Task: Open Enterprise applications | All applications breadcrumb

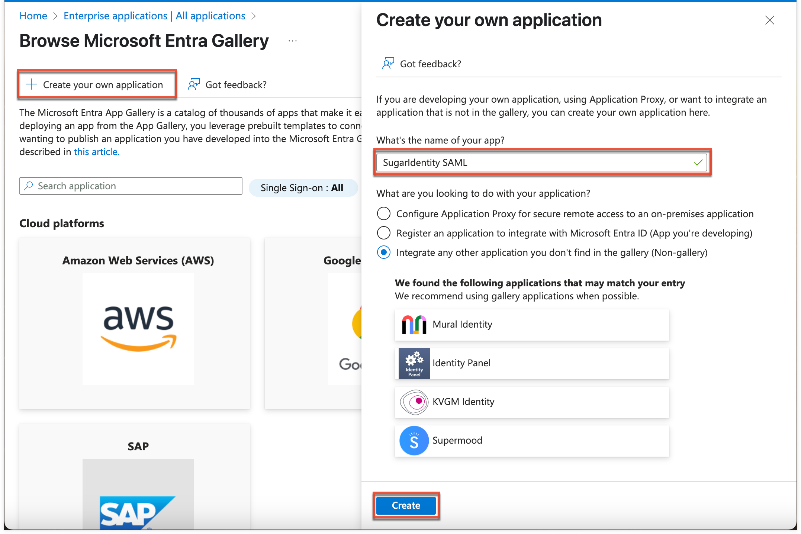Action: 154,16
